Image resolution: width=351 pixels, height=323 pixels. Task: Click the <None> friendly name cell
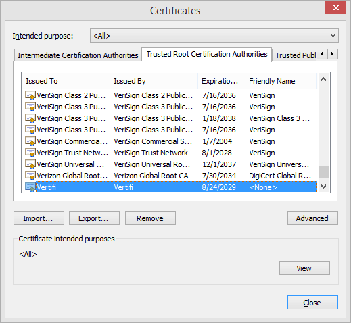pyautogui.click(x=263, y=187)
